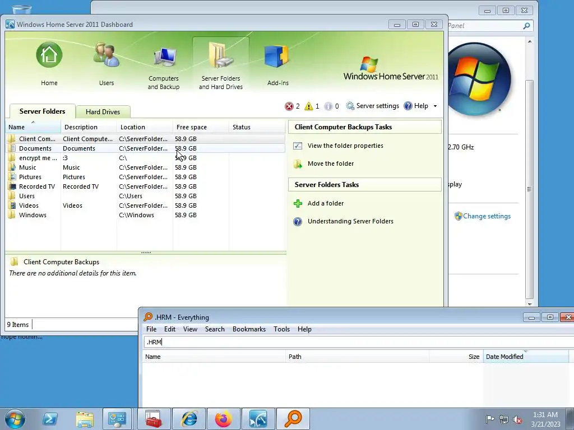Image resolution: width=574 pixels, height=430 pixels.
Task: Click Move the folder task
Action: point(331,163)
